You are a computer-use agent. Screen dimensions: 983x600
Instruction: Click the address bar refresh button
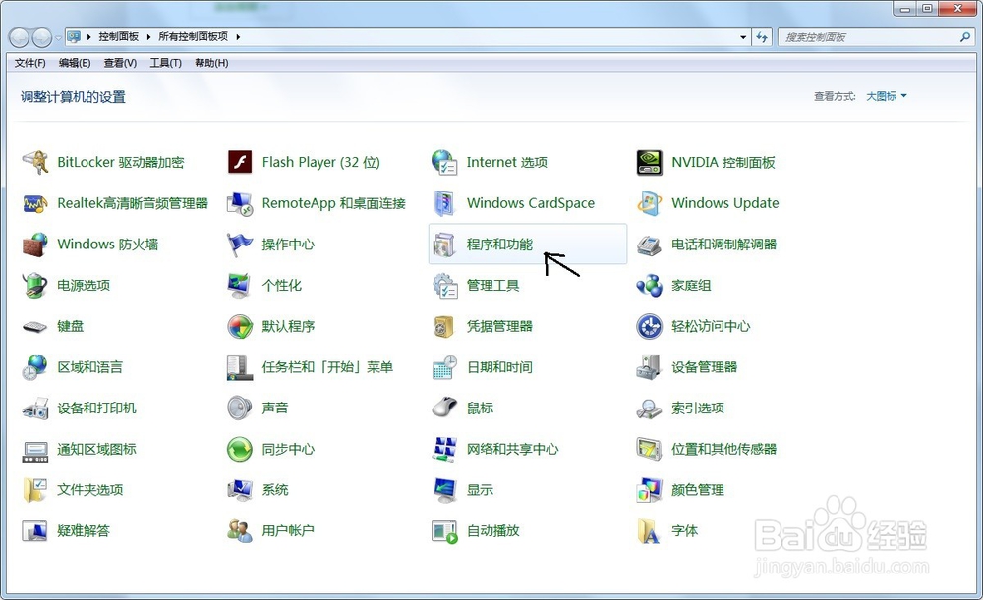pyautogui.click(x=762, y=37)
